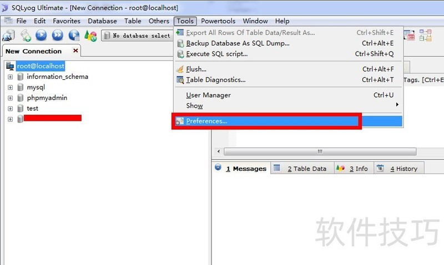The image size is (444, 265).
Task: Open the No database selected dropdown
Action: [137, 35]
